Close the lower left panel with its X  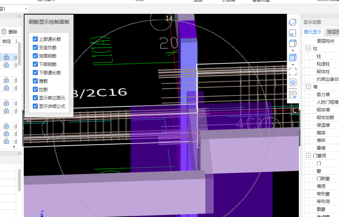point(19,153)
